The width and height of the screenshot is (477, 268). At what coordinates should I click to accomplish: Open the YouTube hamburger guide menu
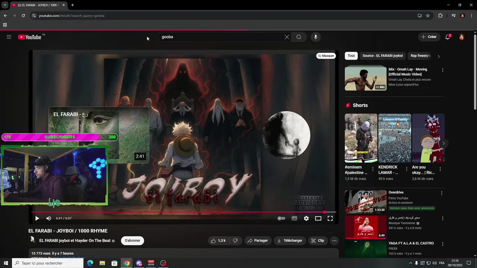click(x=9, y=37)
